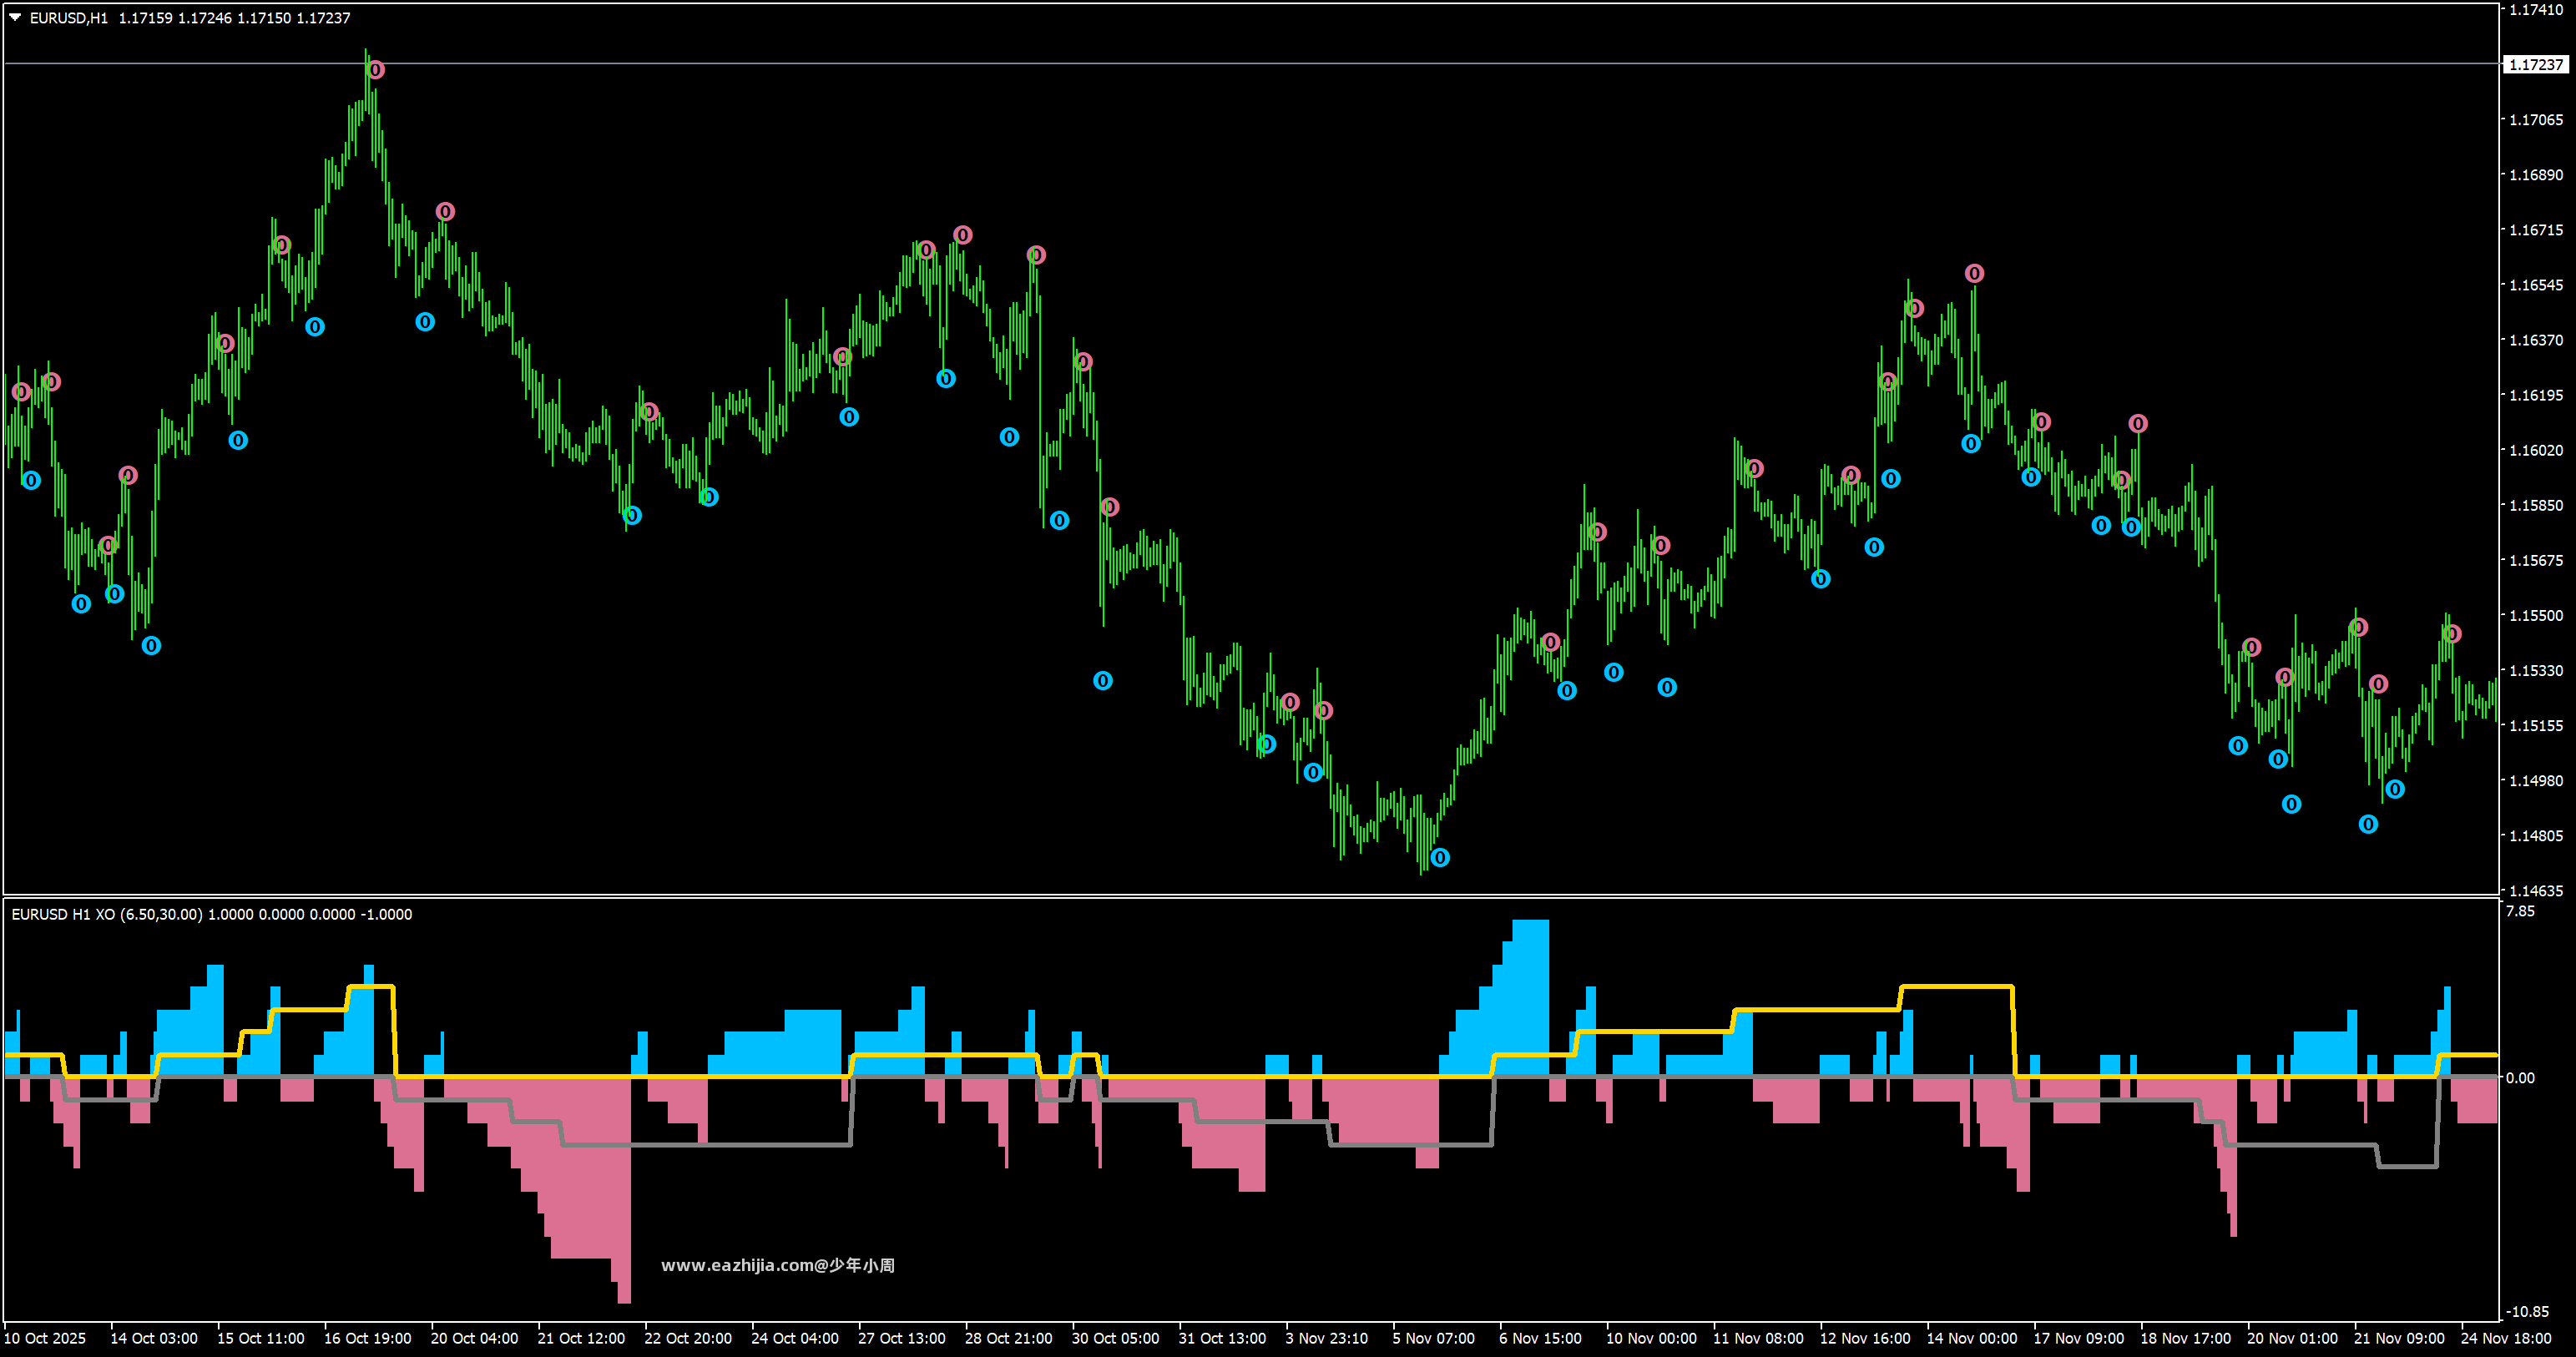Click the pink marker at the highest peak
This screenshot has height=1357, width=2576.
pos(376,70)
